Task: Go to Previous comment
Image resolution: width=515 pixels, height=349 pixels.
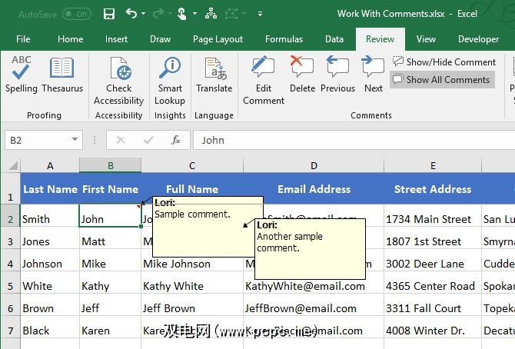Action: [337, 75]
